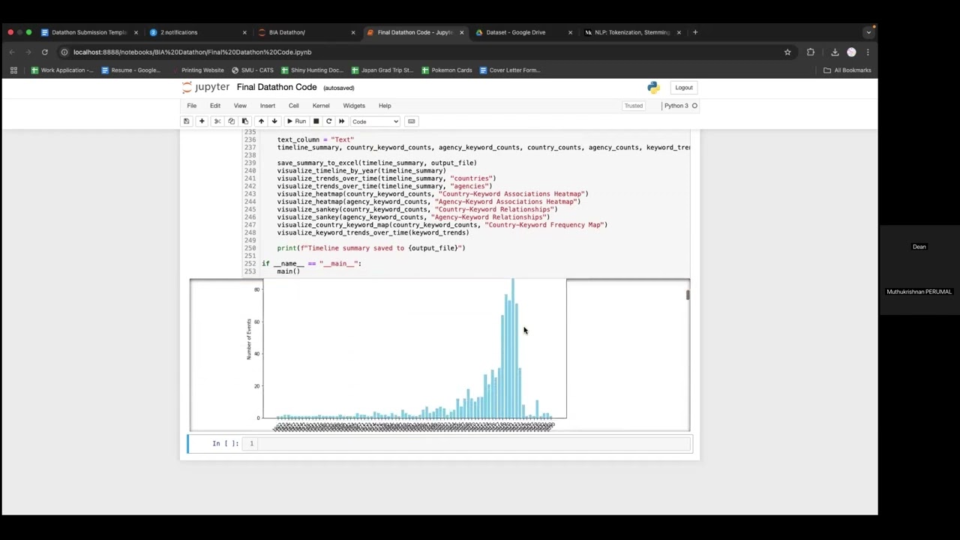Open the command palette keyboard icon

tap(411, 121)
